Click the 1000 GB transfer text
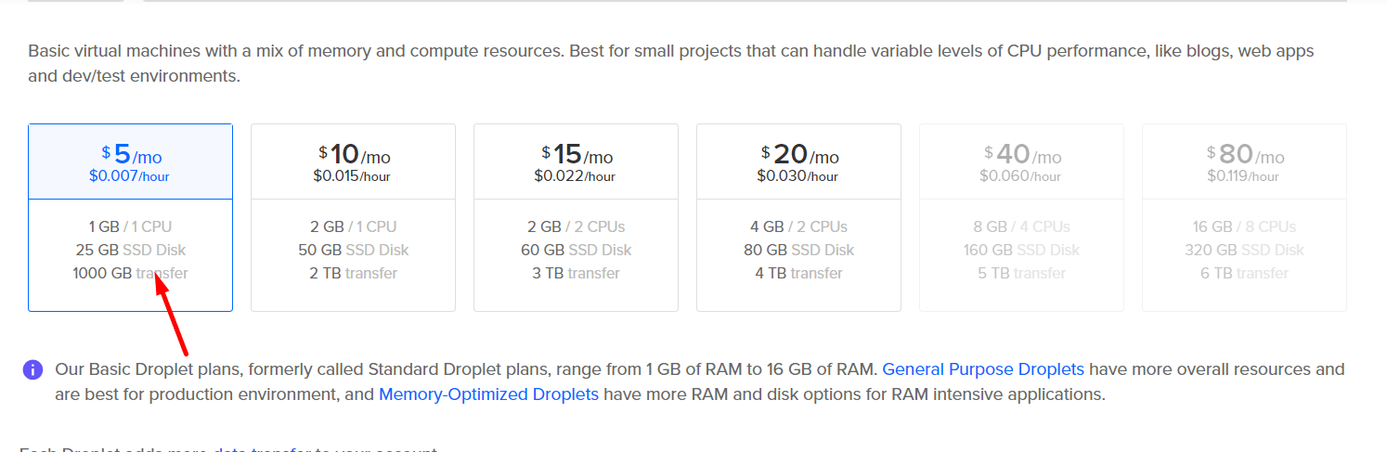Screen dimensions: 1387x452 [130, 273]
